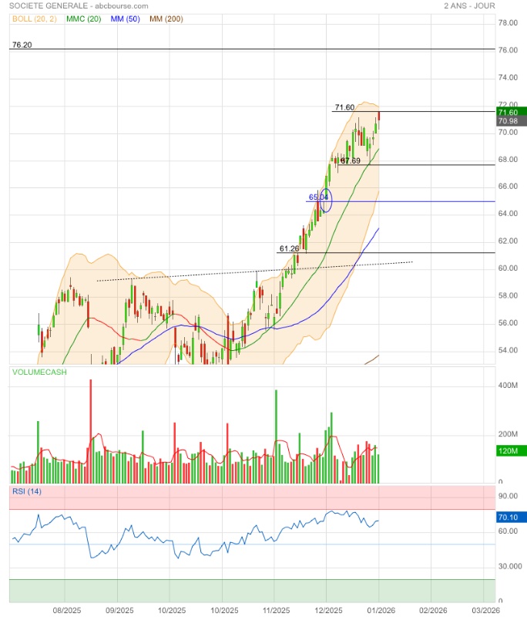Screen dimensions: 527x617
Task: Click the 200M volume axis label
Action: (x=508, y=434)
